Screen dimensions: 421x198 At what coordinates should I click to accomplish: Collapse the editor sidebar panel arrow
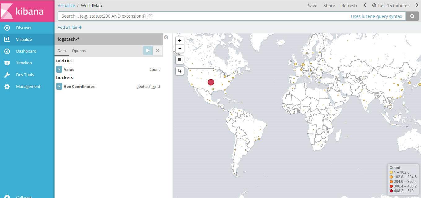[166, 37]
